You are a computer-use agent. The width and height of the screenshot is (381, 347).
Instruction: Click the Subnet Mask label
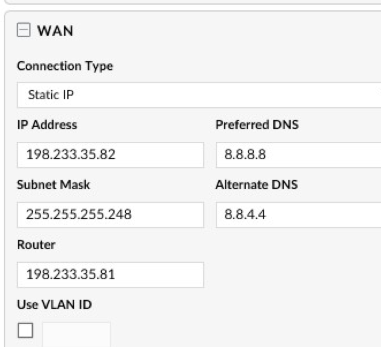click(54, 185)
